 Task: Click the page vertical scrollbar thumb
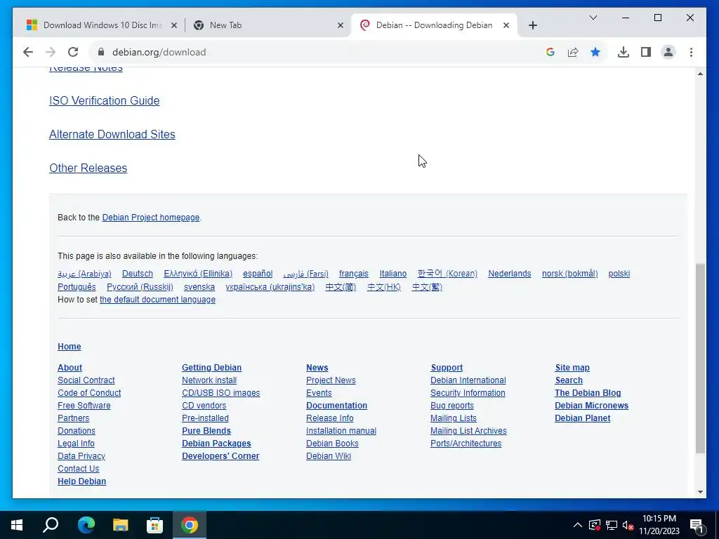click(x=700, y=359)
